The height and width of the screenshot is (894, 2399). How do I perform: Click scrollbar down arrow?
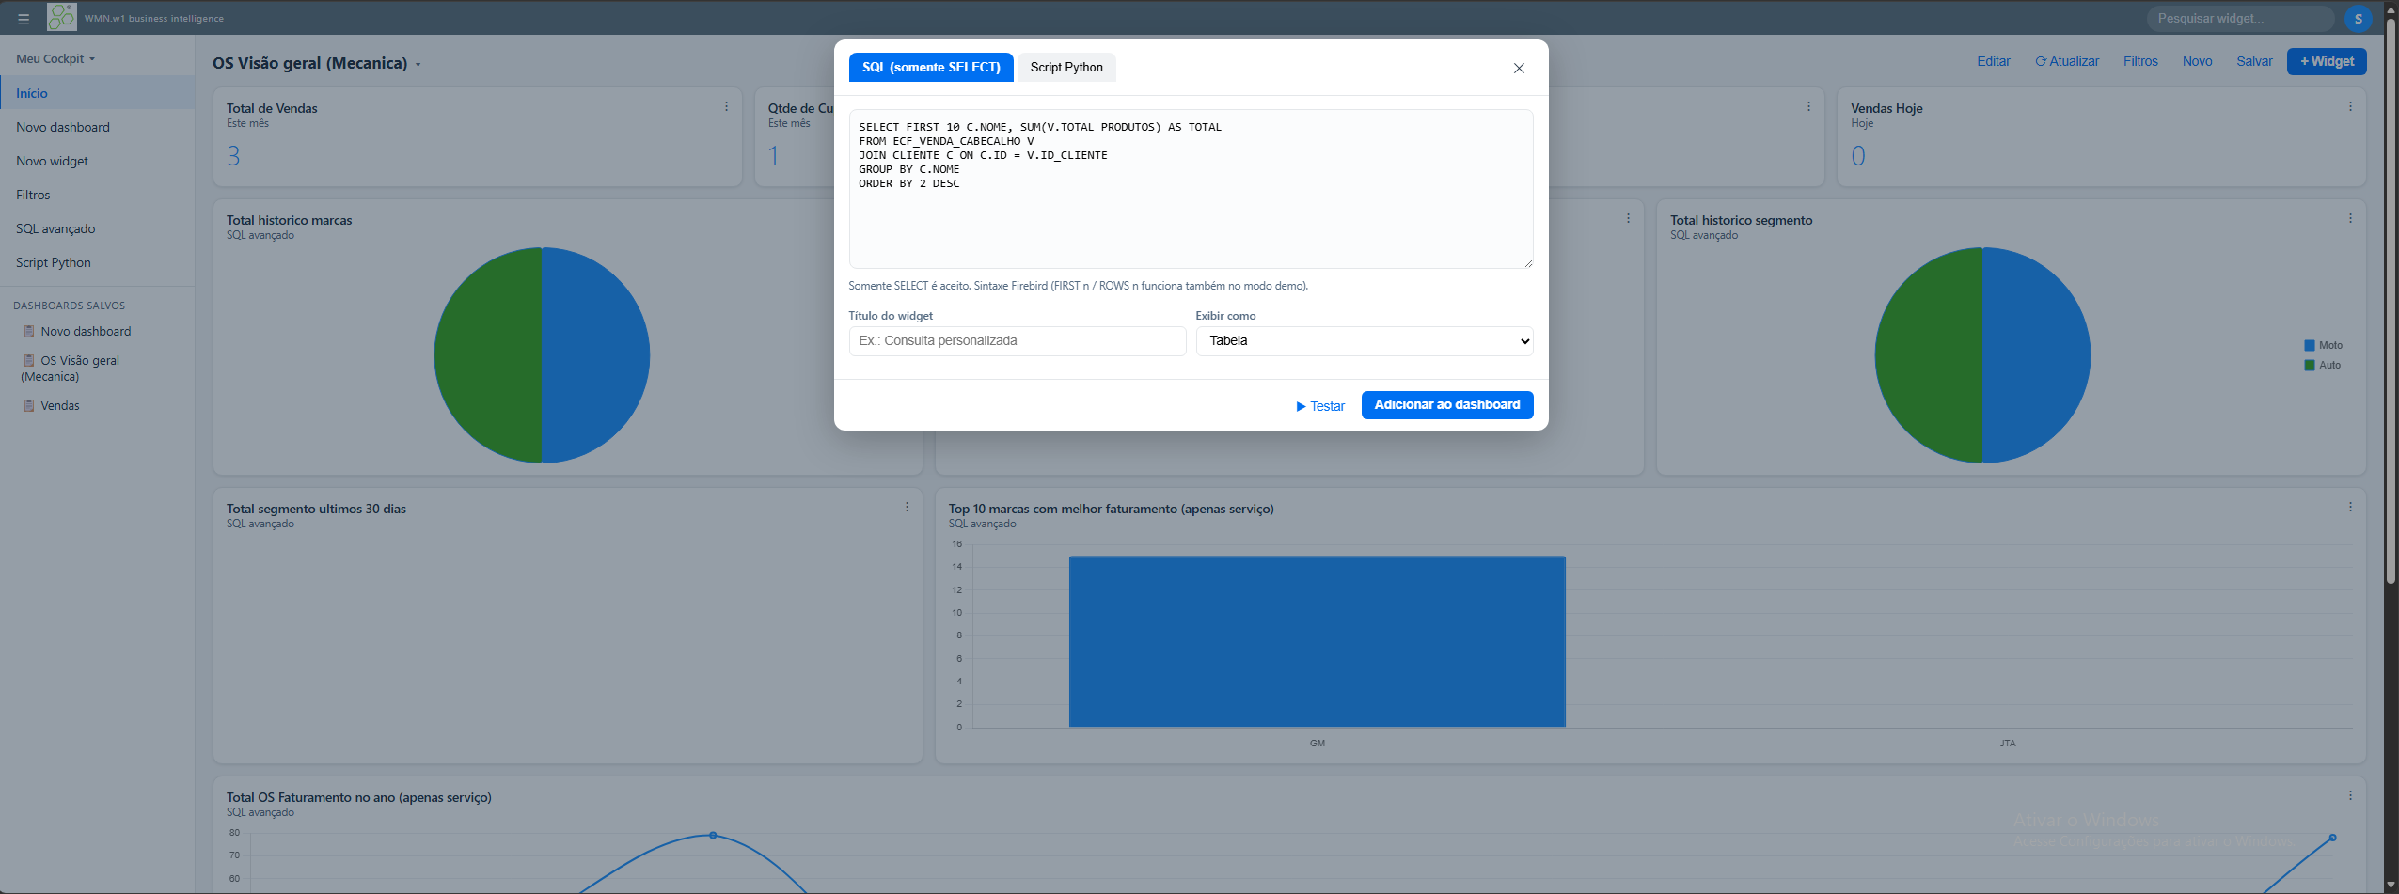(2391, 886)
